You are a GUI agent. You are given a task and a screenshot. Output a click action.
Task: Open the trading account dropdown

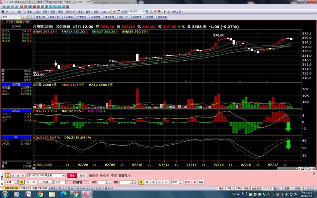64,176
